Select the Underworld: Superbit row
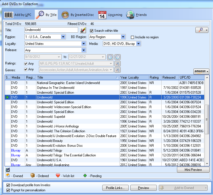 click(x=105, y=116)
